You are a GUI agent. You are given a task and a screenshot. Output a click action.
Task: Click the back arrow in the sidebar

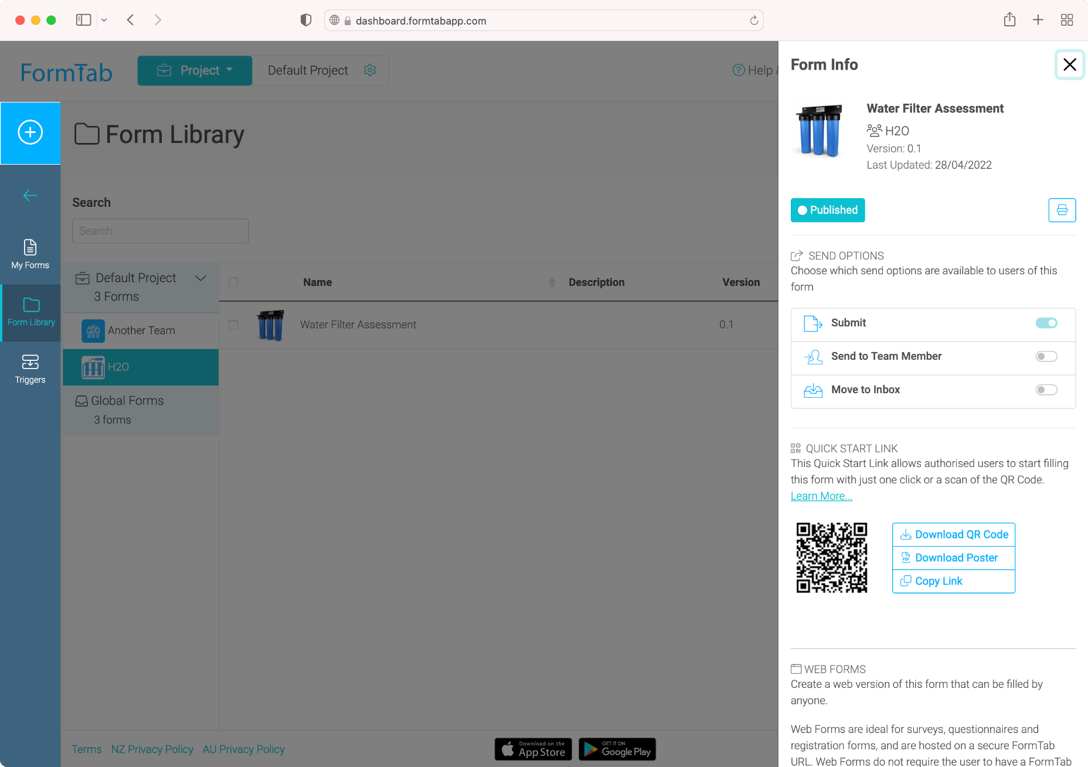tap(30, 196)
